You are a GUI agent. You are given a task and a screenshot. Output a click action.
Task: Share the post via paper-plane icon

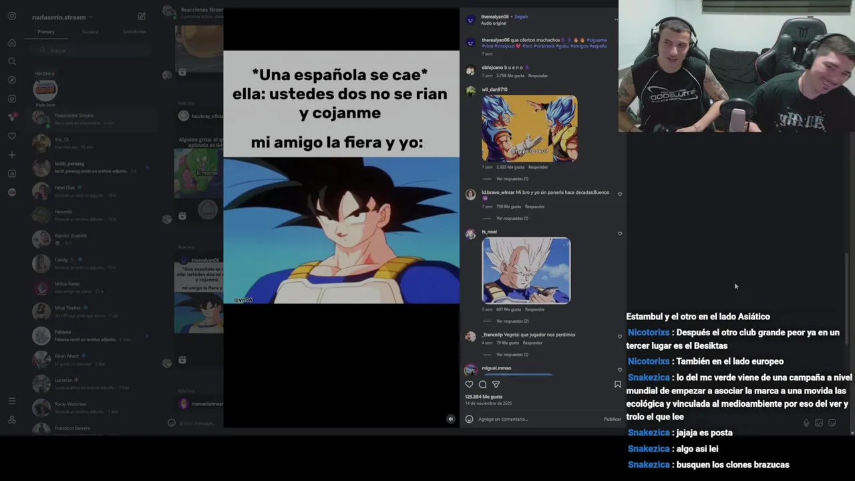pos(496,384)
